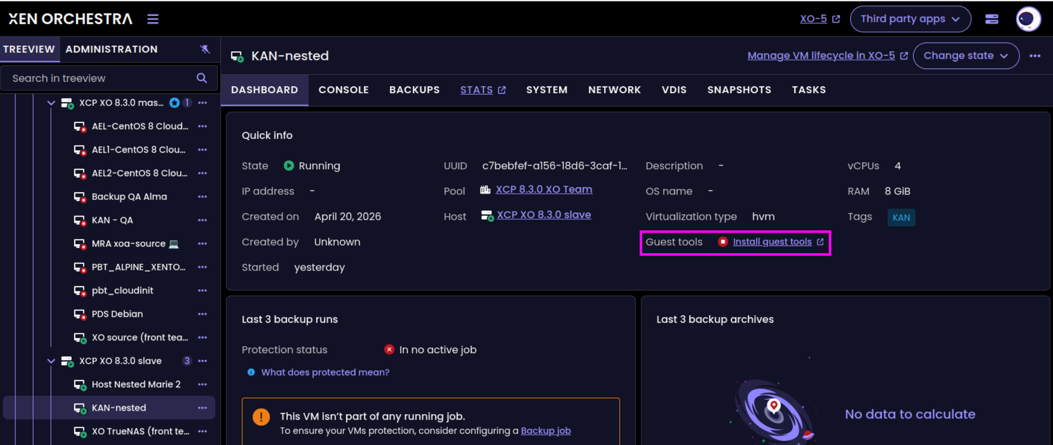Switch to the Administration tab

[x=111, y=49]
